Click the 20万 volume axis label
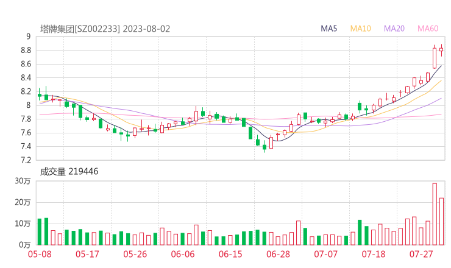Viewport: 451px width, 268px height. point(23,202)
